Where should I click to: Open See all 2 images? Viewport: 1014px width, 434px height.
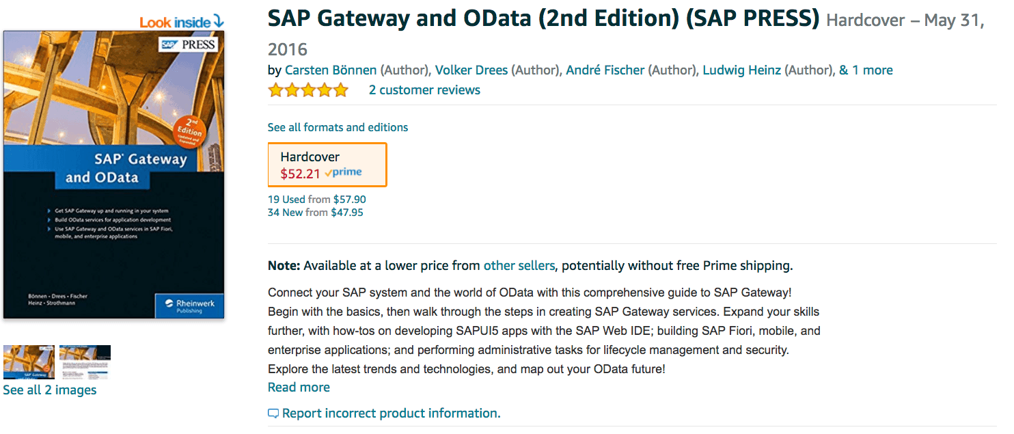click(x=50, y=390)
